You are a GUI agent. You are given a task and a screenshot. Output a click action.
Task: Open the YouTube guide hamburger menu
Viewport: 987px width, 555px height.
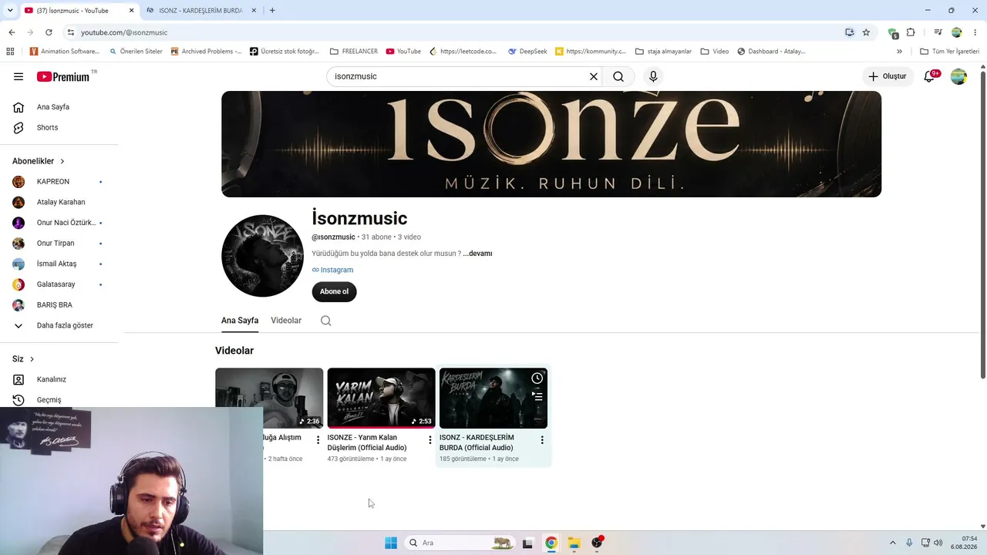pyautogui.click(x=19, y=76)
